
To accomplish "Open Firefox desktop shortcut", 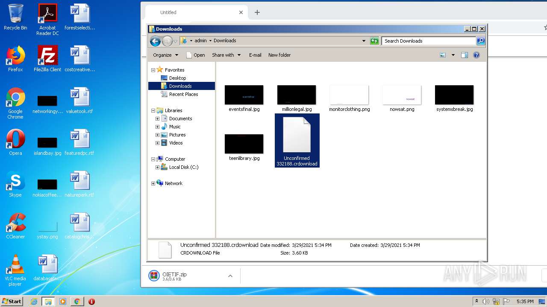I will [15, 59].
